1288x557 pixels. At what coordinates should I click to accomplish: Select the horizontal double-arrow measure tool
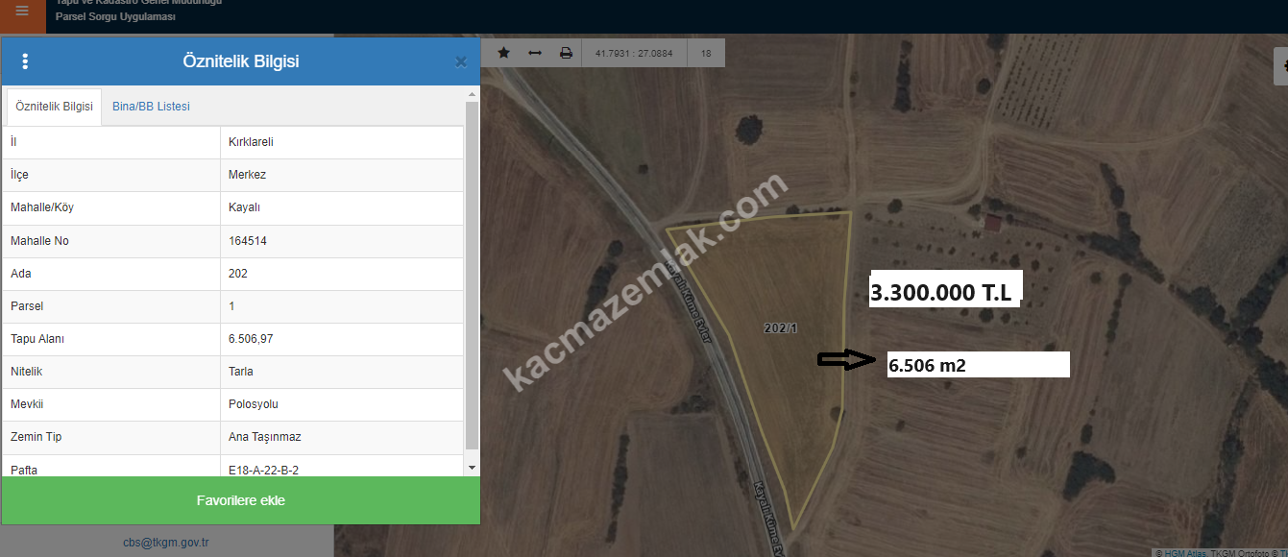coord(535,53)
